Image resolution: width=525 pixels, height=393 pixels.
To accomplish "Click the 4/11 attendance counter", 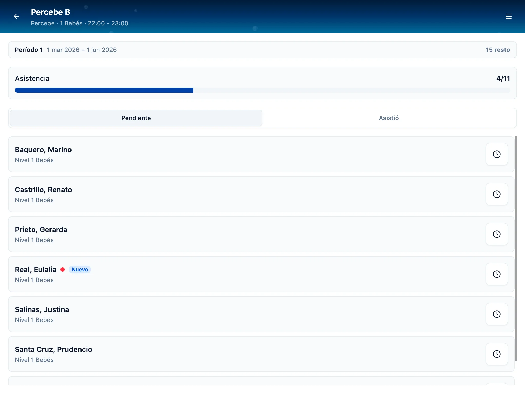I will pos(503,78).
